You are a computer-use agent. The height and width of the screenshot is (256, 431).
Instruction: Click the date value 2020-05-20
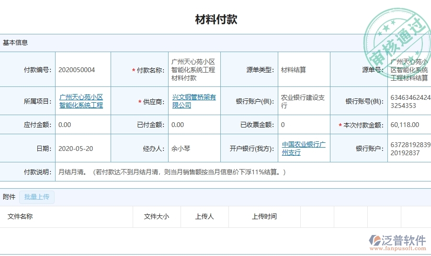pos(76,149)
